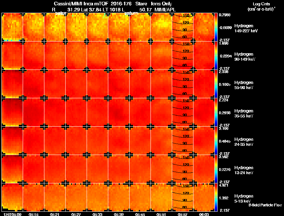284x216 pixels.
Task: Open the 5-13 keV pitch-angle contour panel at 05:57
Action: click(182, 197)
